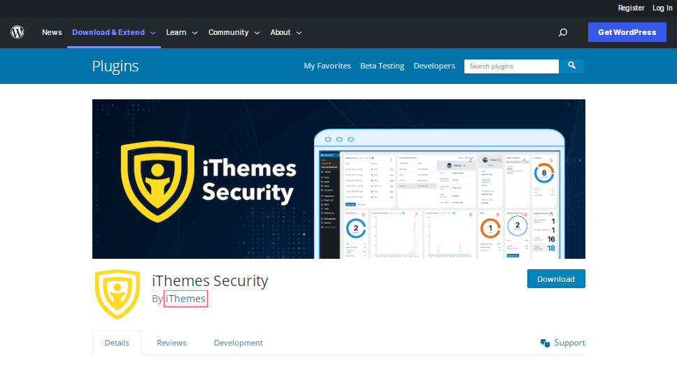Screen dimensions: 677x377
Task: Click the Support speech bubbles icon
Action: [546, 343]
